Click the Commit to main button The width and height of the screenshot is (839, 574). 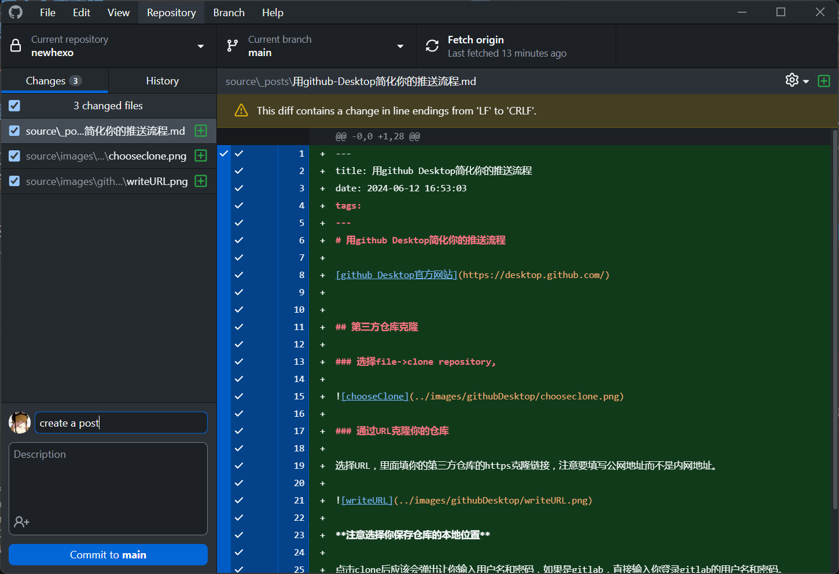click(x=108, y=554)
